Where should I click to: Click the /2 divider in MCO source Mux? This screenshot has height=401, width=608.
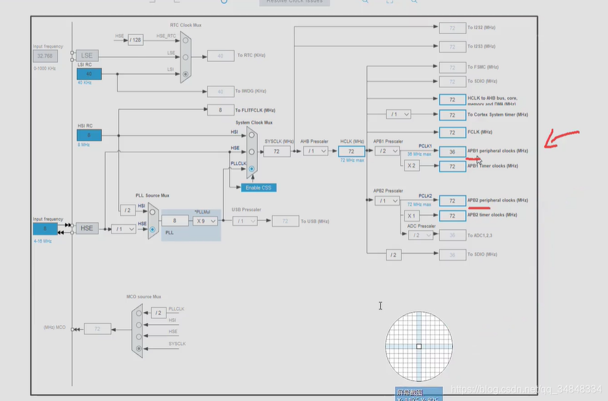click(x=158, y=313)
